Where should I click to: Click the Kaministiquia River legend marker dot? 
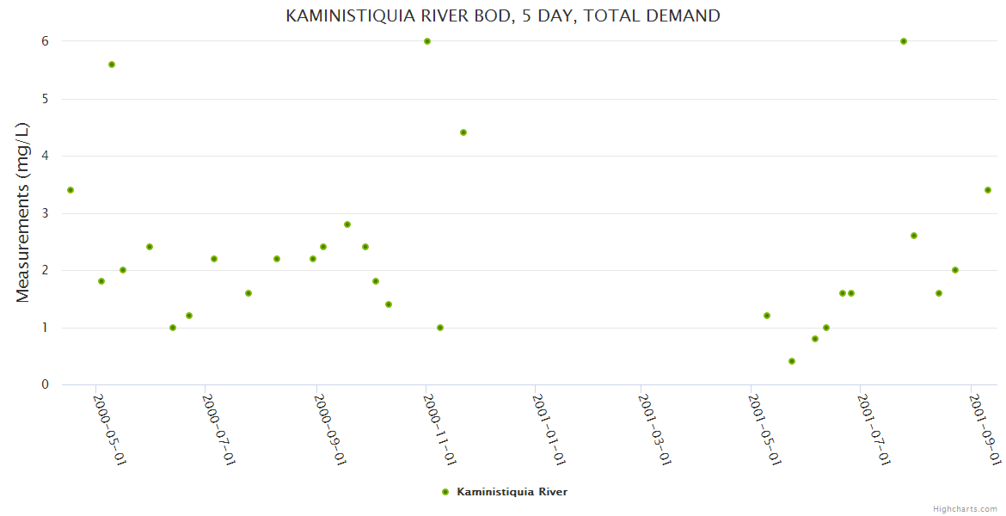tap(445, 492)
